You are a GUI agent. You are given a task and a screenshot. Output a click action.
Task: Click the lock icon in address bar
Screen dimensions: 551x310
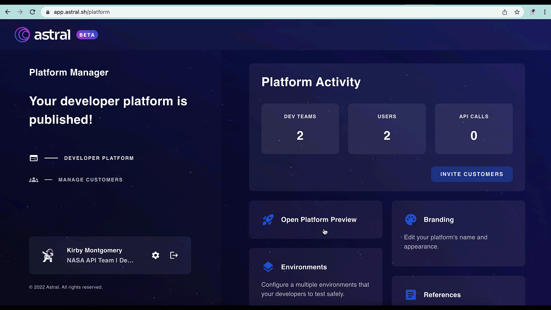pos(48,12)
